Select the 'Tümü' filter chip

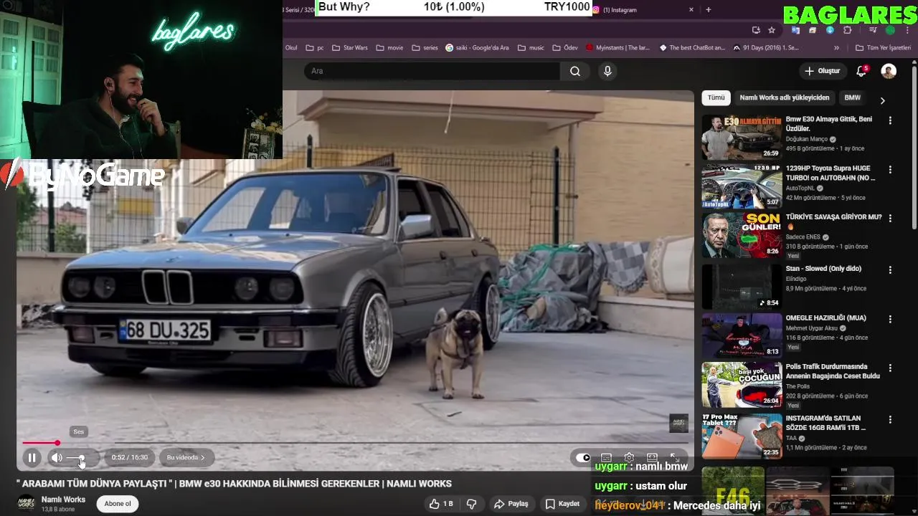click(716, 97)
